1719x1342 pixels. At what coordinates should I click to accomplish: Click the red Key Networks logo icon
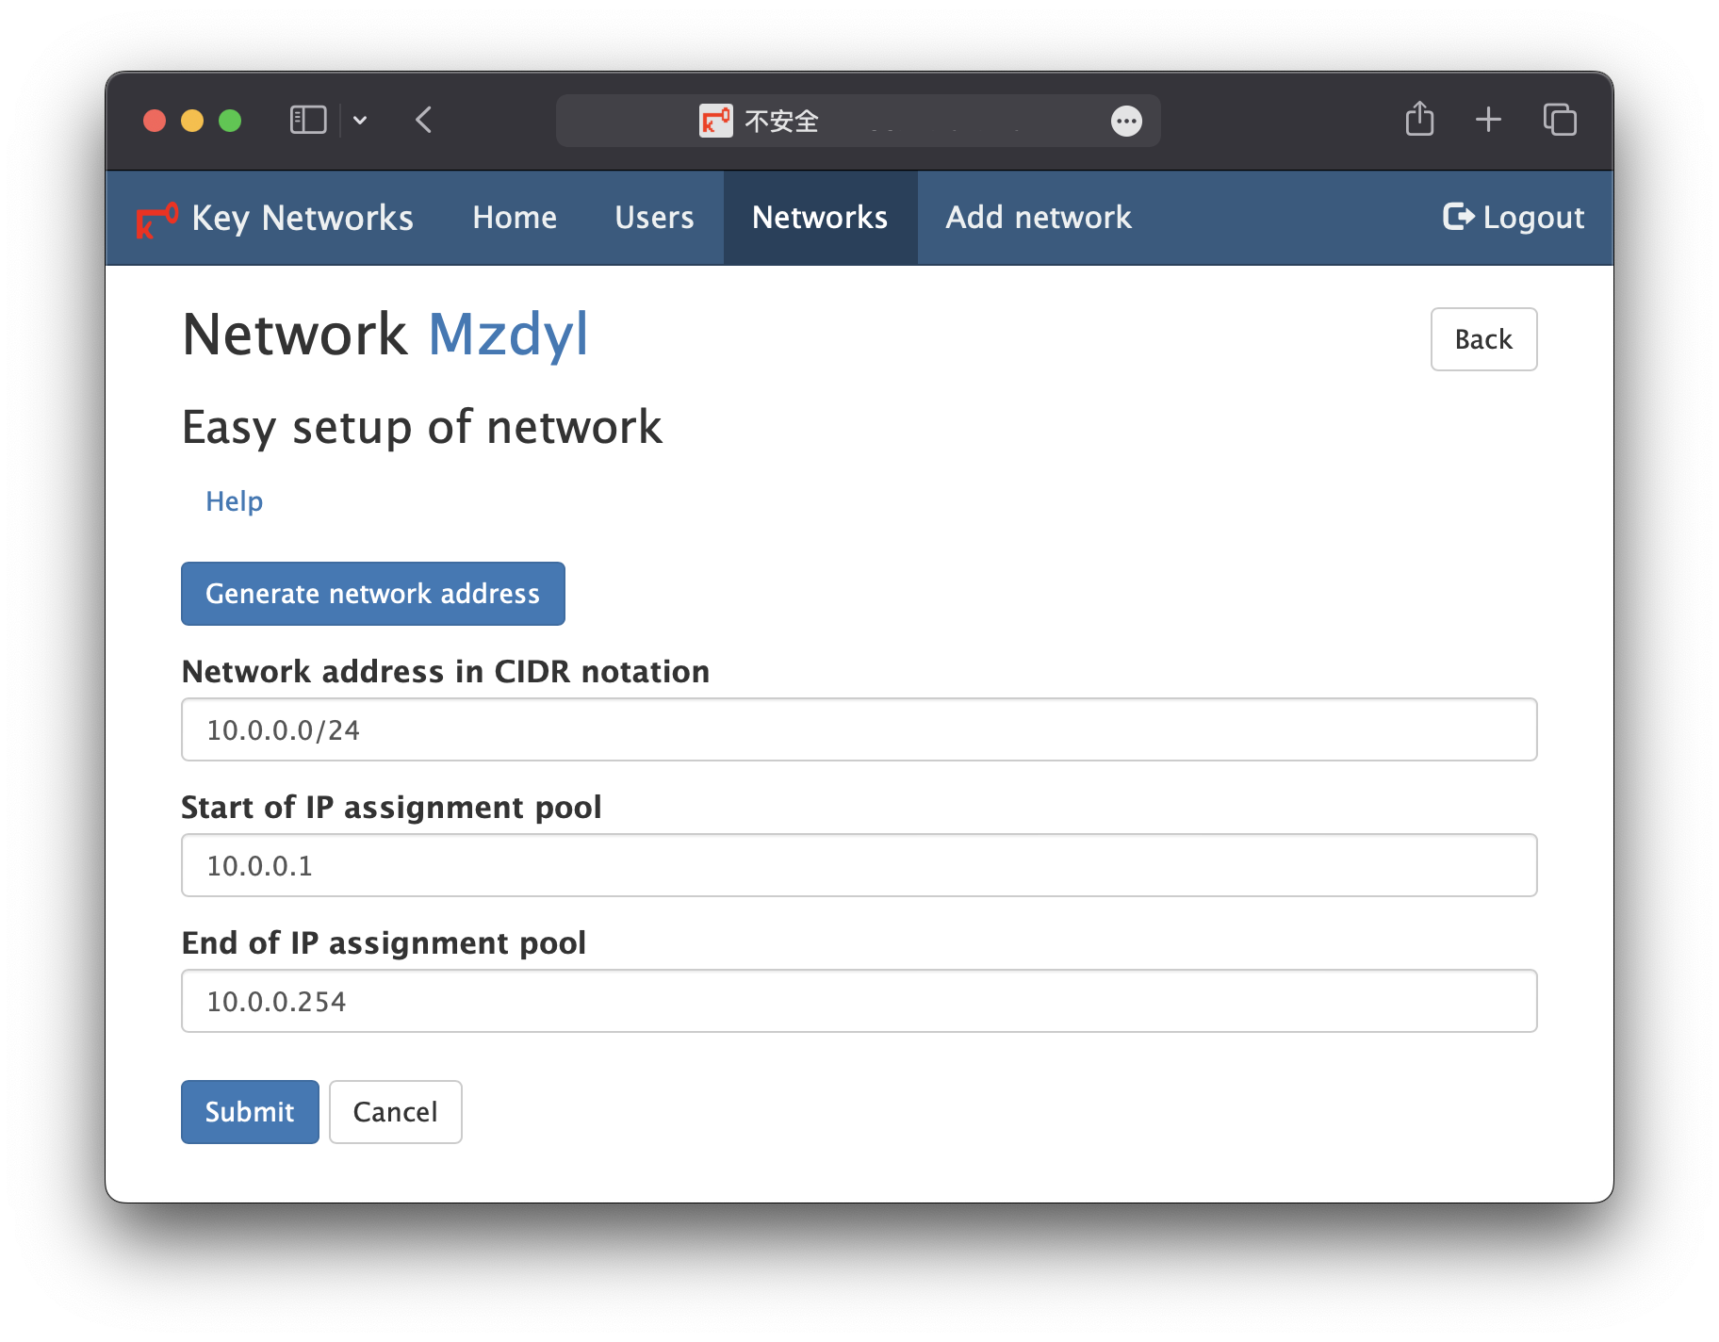[156, 220]
